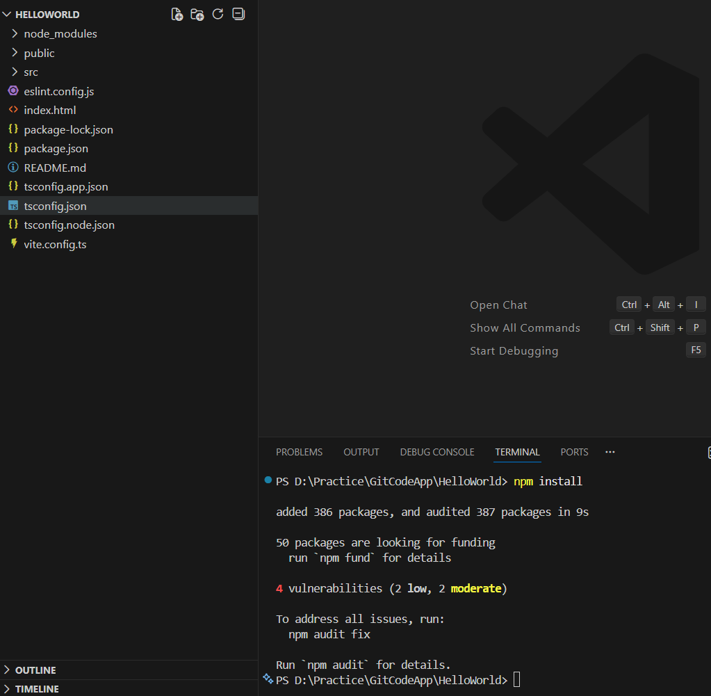Open the DEBUG CONSOLE tab
The height and width of the screenshot is (696, 711).
coord(436,452)
